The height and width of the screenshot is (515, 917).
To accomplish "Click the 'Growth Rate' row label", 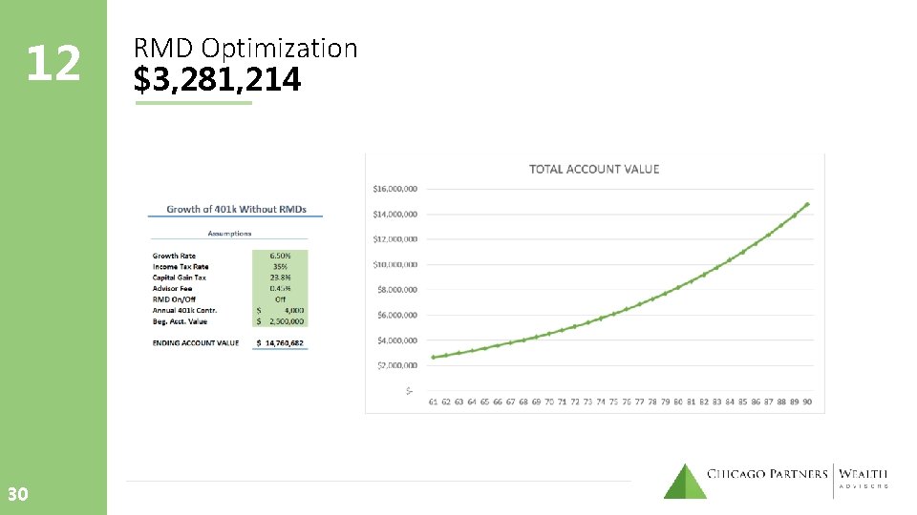I will [x=174, y=256].
